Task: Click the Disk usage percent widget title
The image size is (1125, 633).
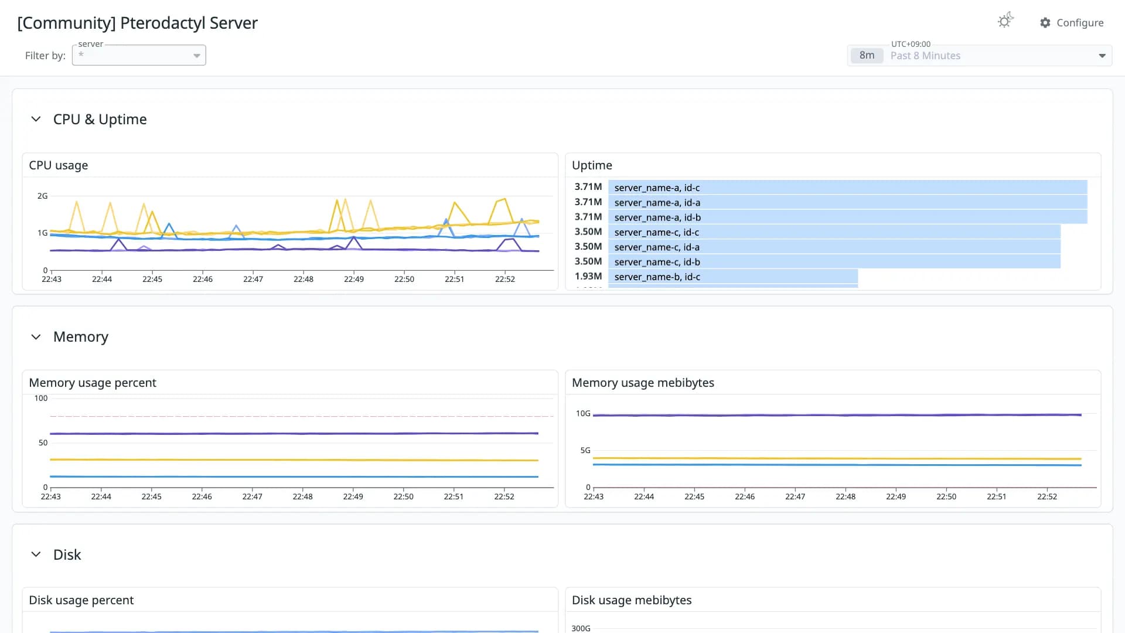Action: (x=81, y=600)
